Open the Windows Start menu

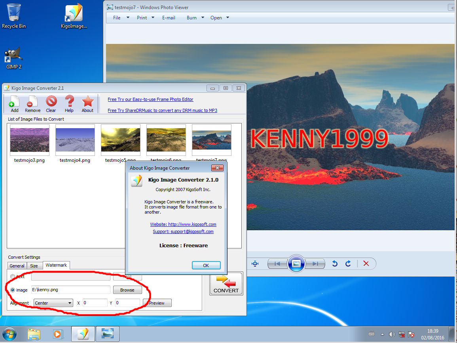tap(9, 334)
